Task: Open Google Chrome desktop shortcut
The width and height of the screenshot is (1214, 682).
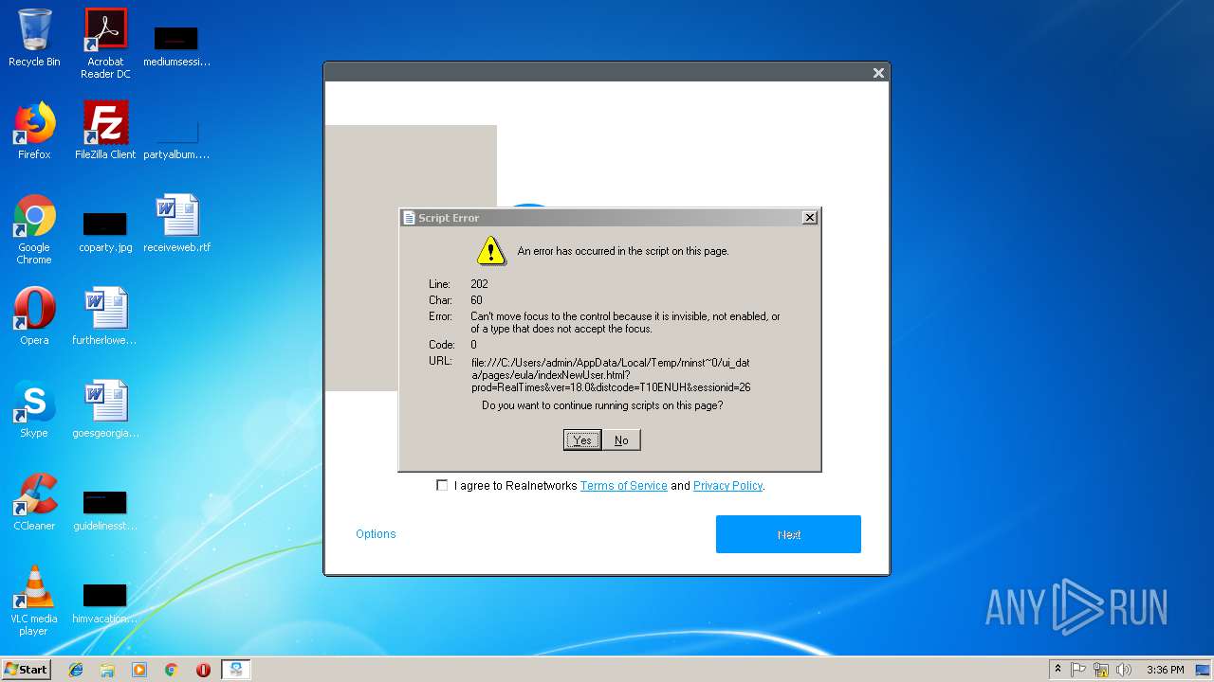Action: pos(34,229)
